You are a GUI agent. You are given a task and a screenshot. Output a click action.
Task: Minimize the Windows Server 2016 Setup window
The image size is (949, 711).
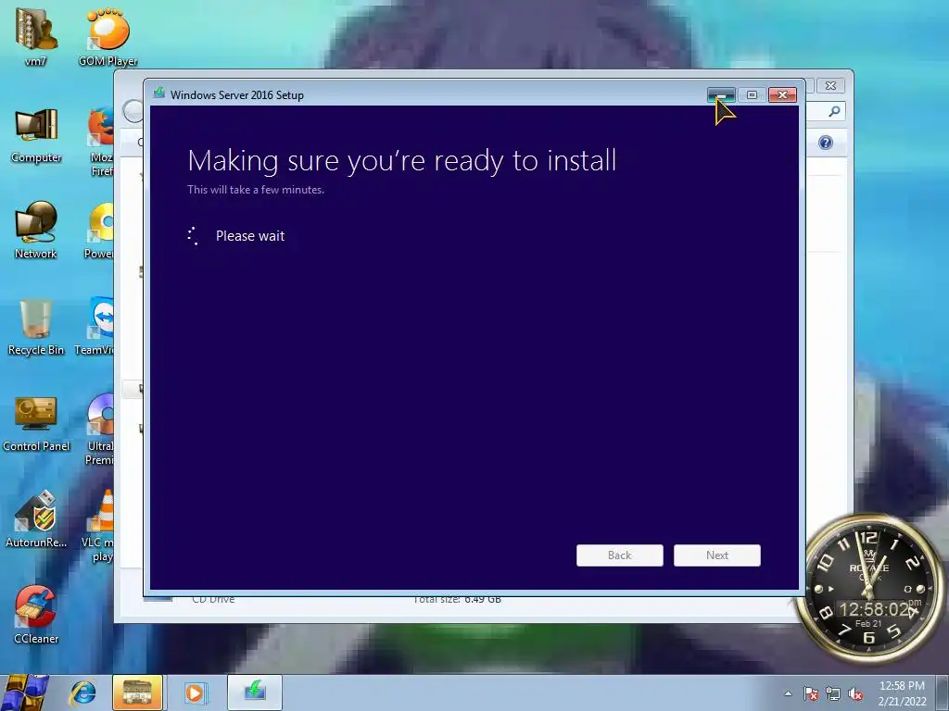point(721,95)
